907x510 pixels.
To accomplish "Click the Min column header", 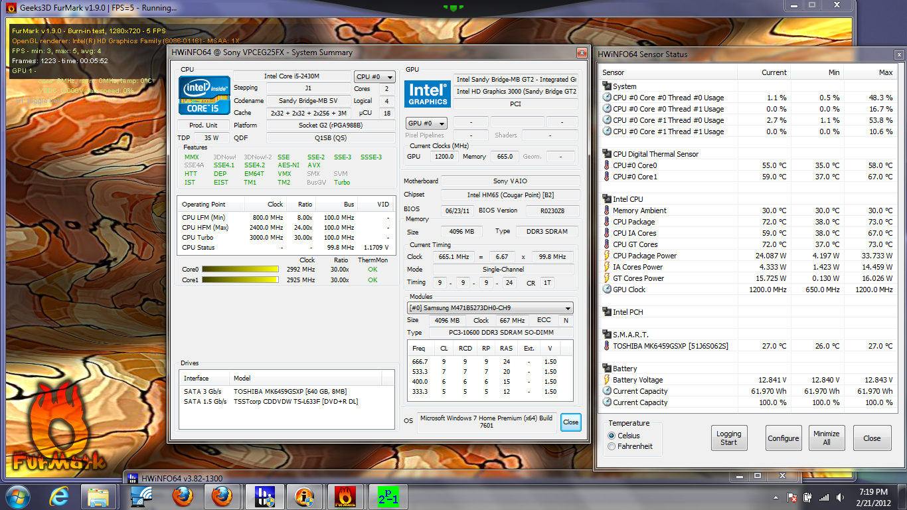I will 817,72.
